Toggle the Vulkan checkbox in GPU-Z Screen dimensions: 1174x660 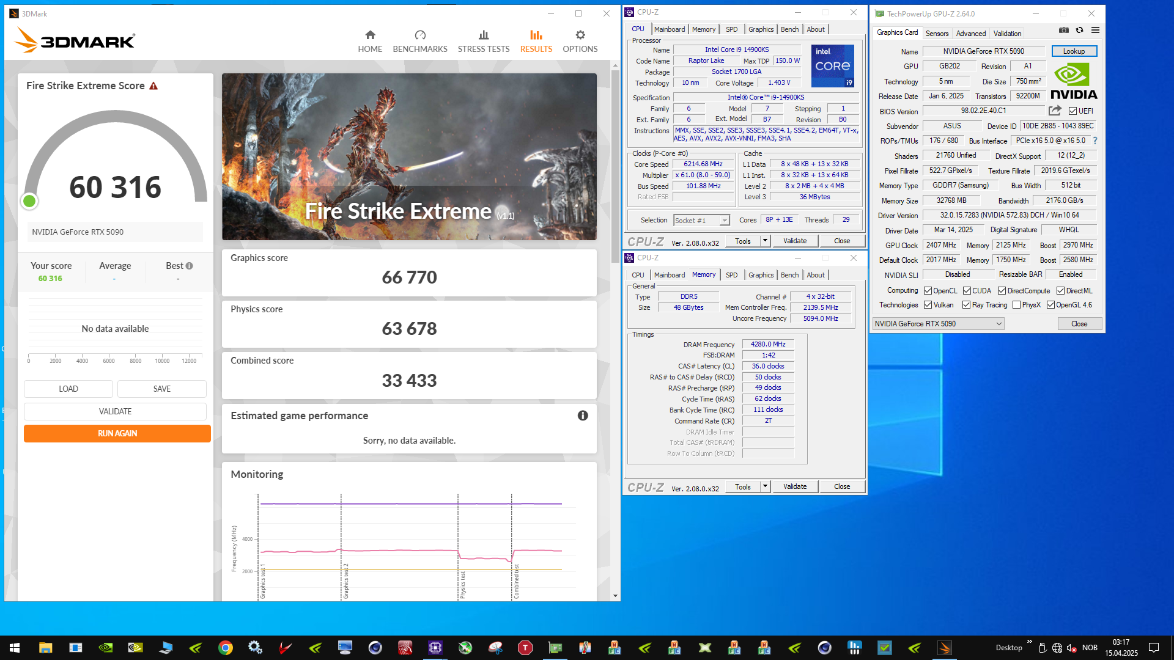(x=928, y=305)
